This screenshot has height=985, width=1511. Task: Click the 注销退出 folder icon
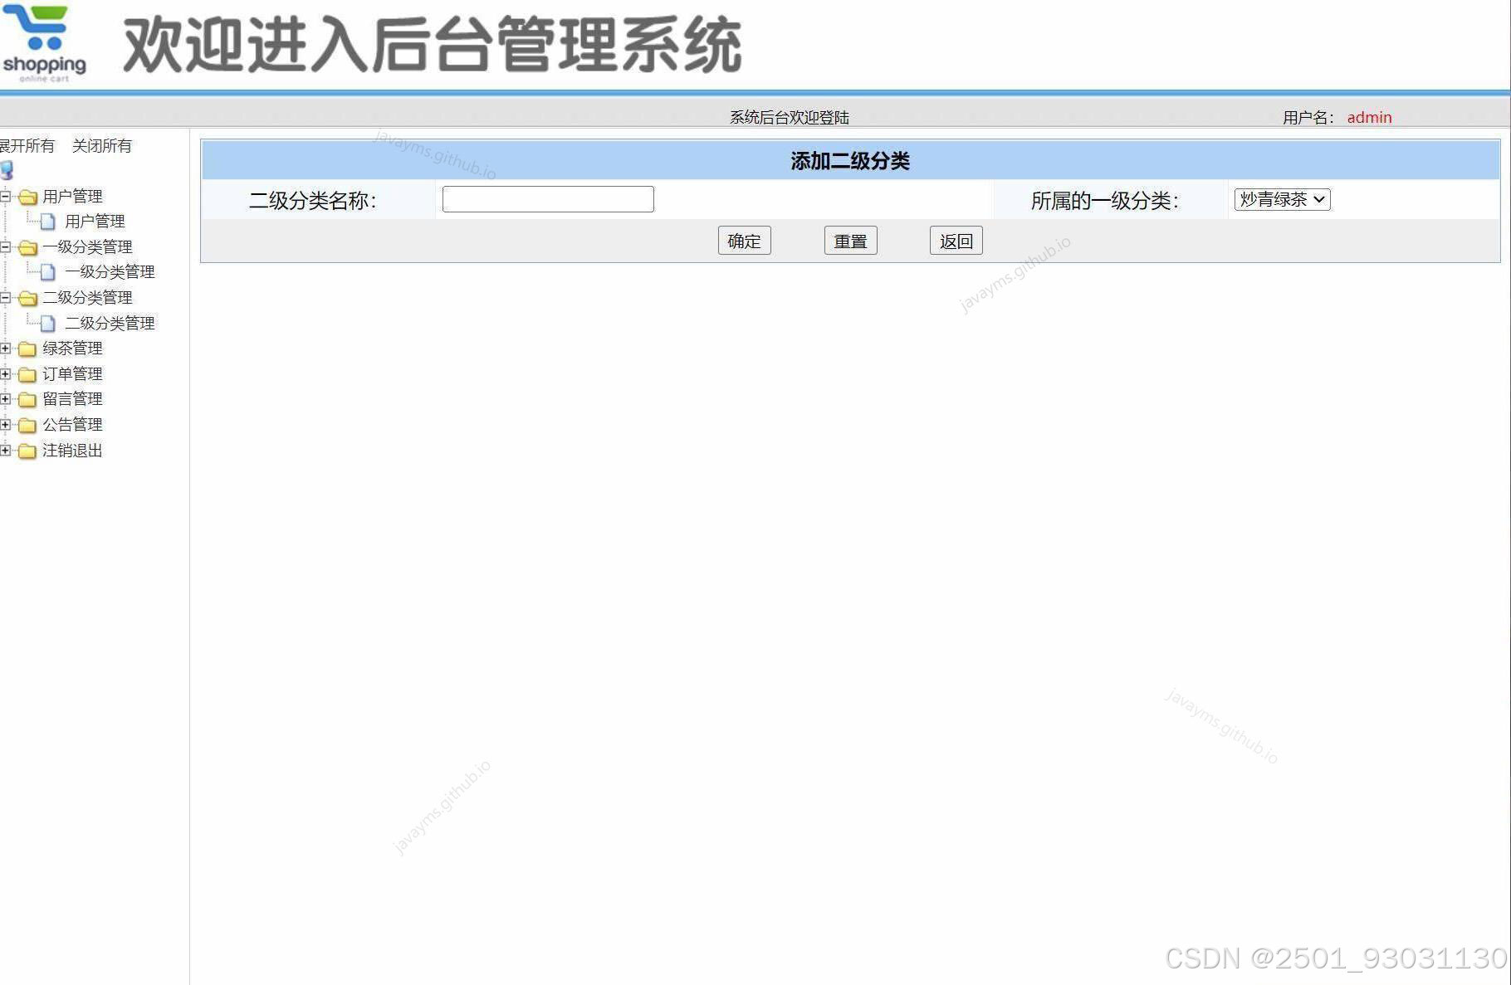(x=27, y=451)
